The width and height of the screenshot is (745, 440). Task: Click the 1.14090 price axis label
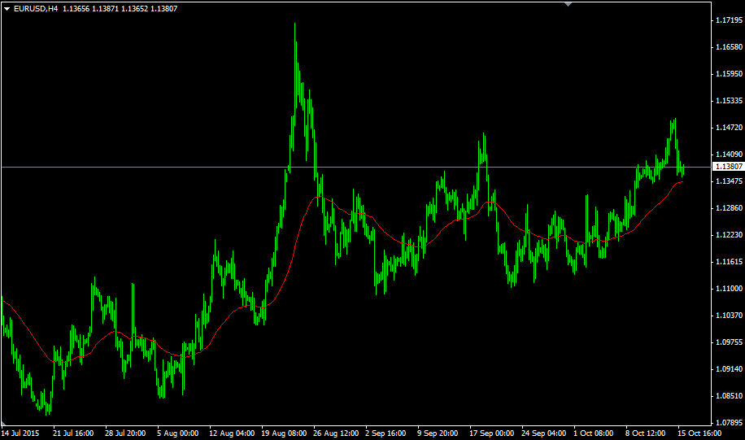(729, 154)
